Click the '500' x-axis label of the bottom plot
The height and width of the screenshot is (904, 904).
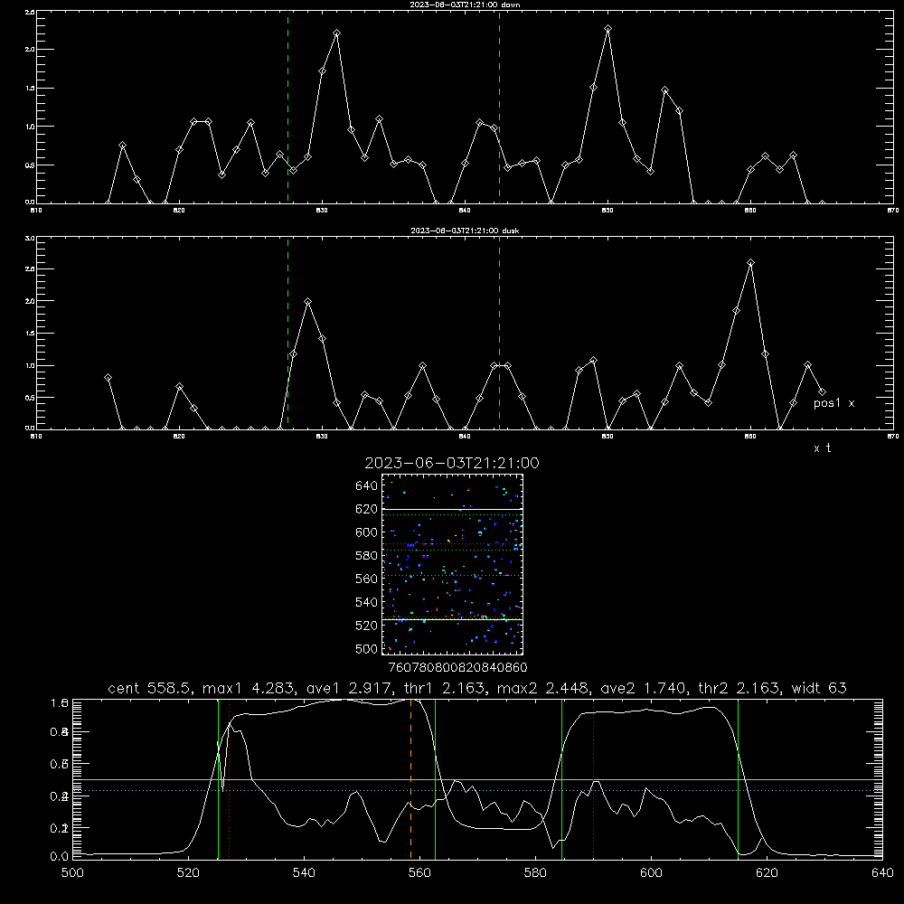pos(72,873)
